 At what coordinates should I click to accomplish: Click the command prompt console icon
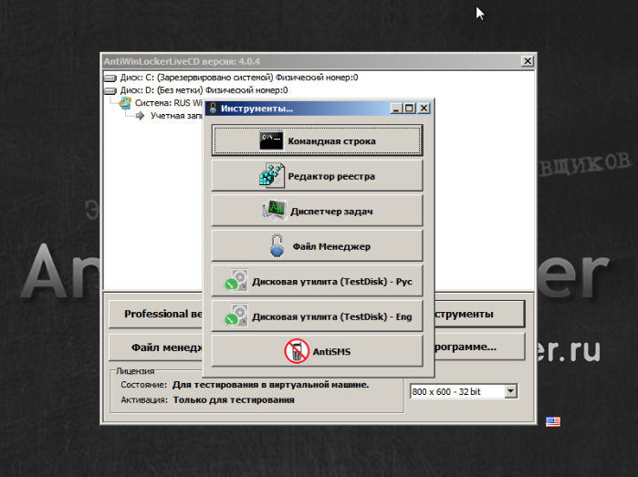click(x=271, y=140)
